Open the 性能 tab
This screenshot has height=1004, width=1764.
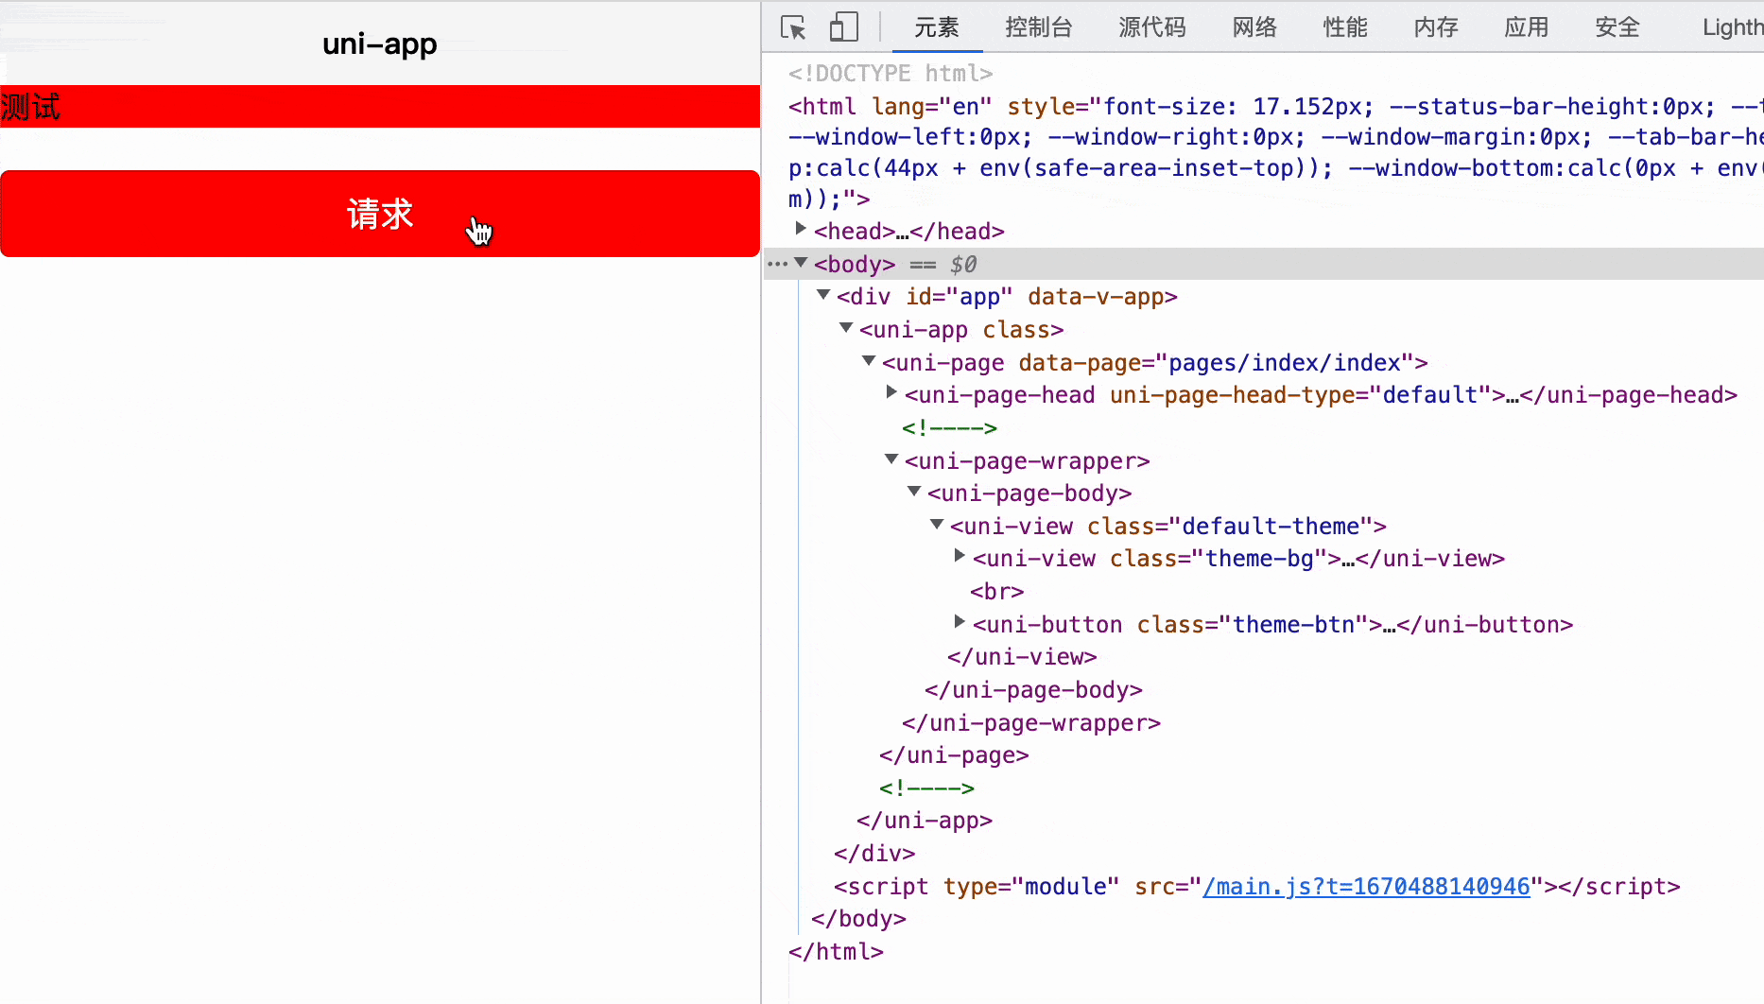coord(1345,27)
